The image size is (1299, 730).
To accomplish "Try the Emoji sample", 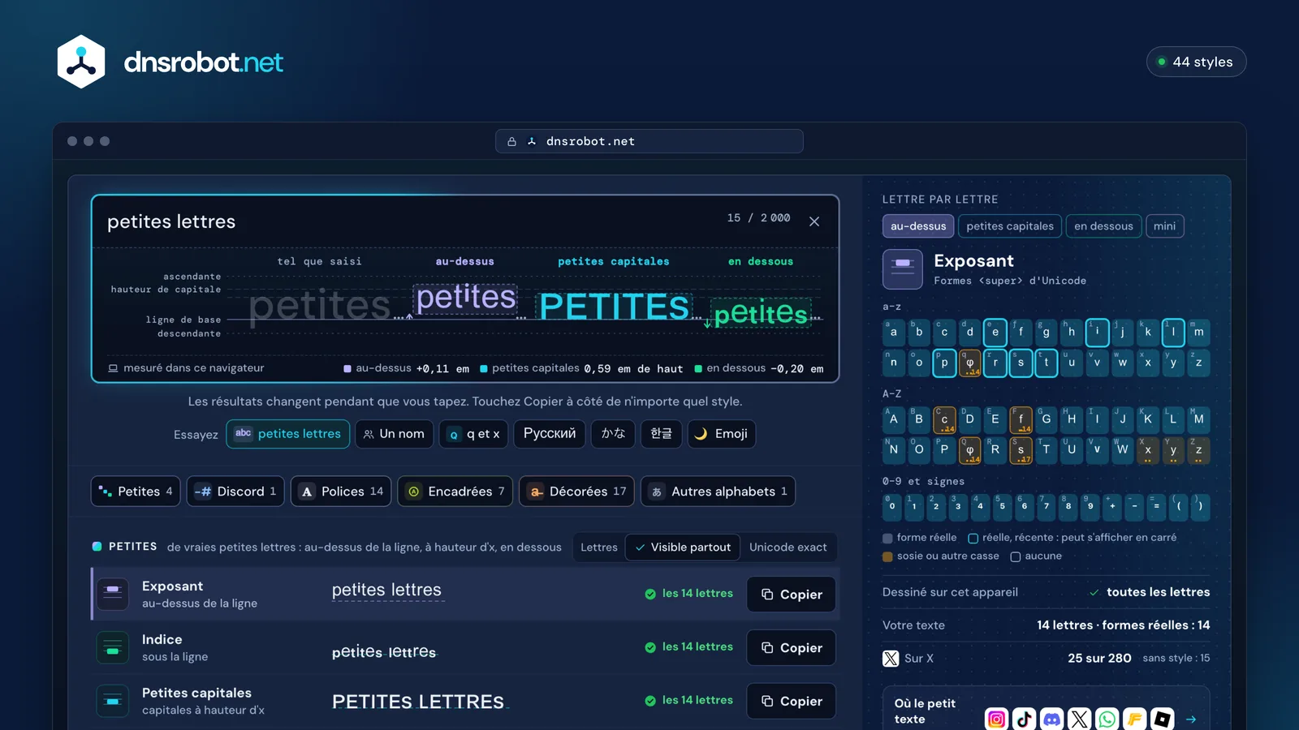I will (x=722, y=433).
